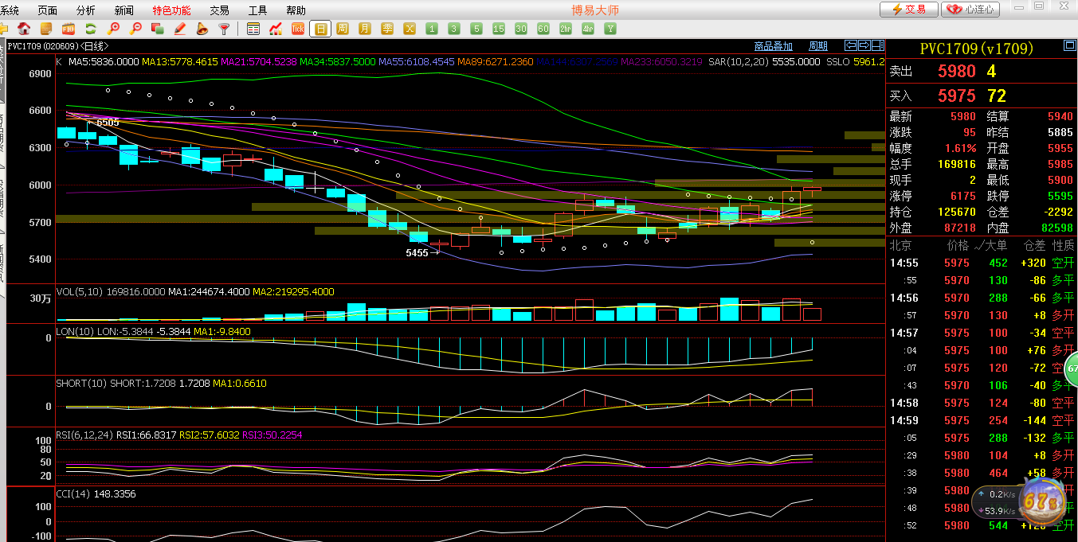Maximize the PVC1709 quote panel

pos(1070,46)
